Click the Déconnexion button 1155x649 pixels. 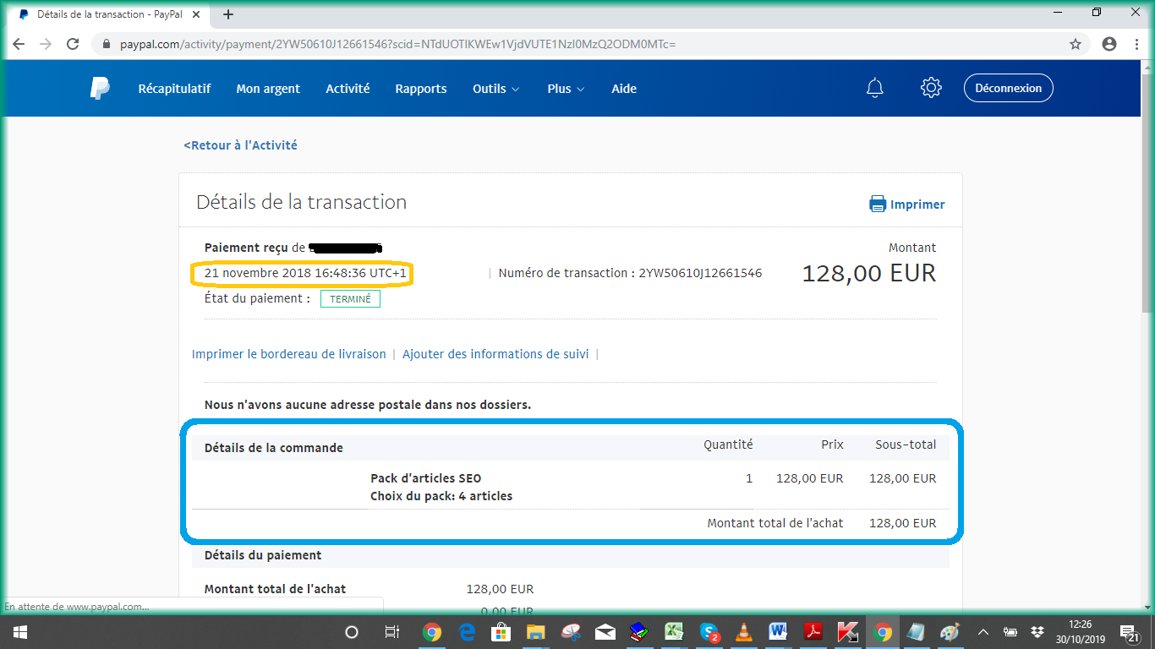(1008, 88)
